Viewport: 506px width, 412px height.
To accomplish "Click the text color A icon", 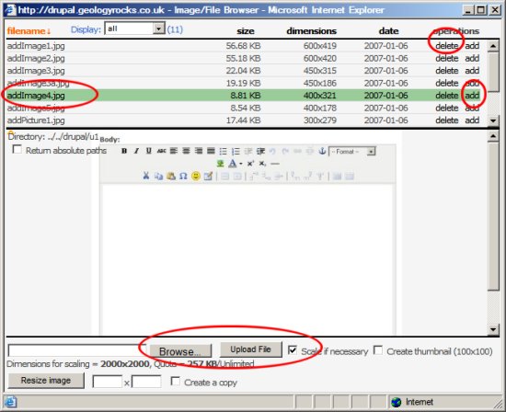I will tap(233, 164).
